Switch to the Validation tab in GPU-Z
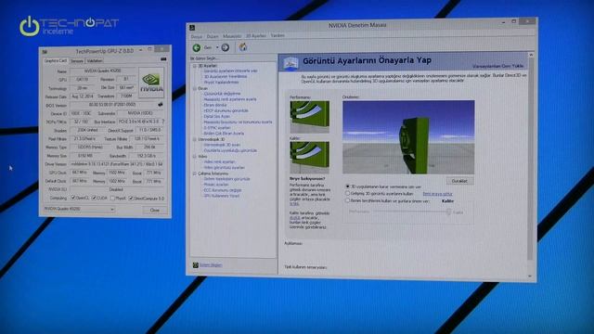The width and height of the screenshot is (594, 334). pos(94,60)
